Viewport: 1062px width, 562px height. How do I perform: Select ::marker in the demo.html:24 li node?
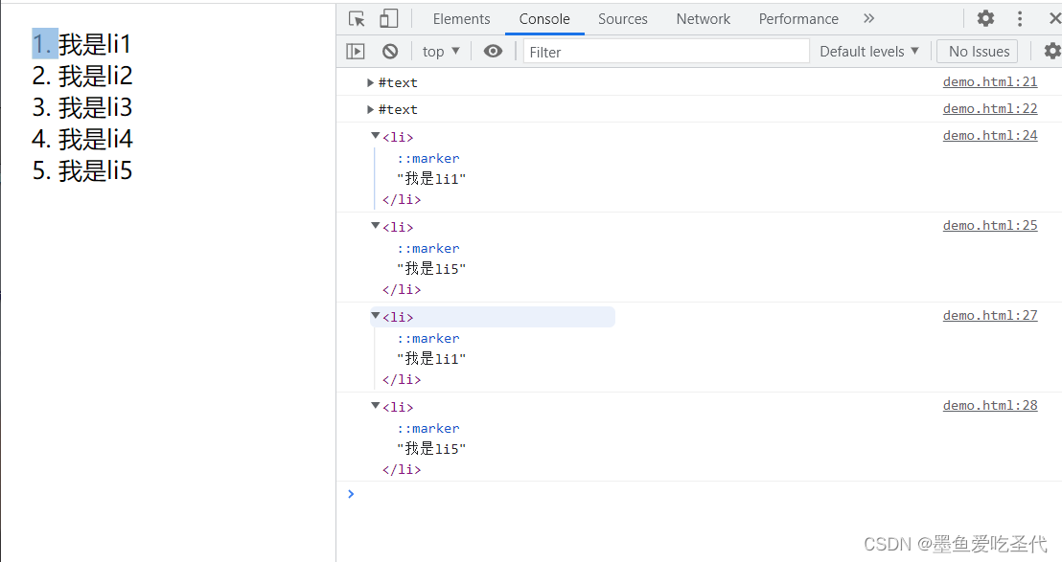click(428, 158)
